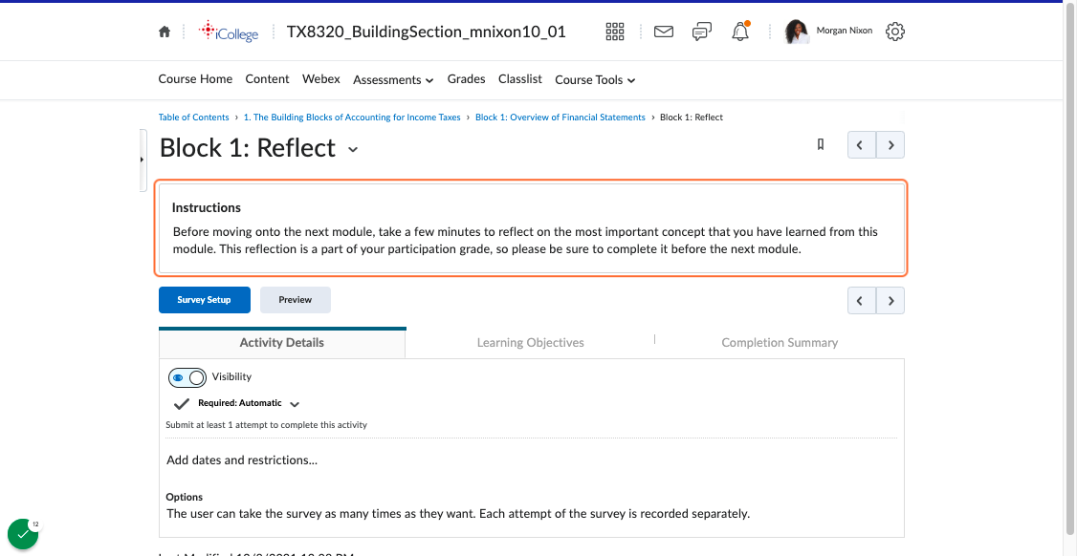Expand the Assessments menu

point(393,79)
